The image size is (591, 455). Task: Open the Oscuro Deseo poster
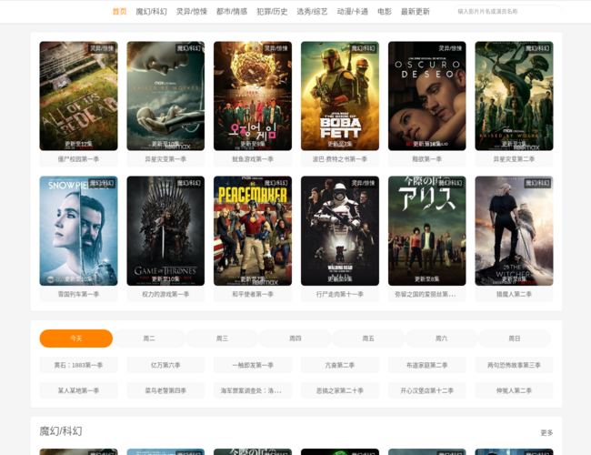pos(426,96)
